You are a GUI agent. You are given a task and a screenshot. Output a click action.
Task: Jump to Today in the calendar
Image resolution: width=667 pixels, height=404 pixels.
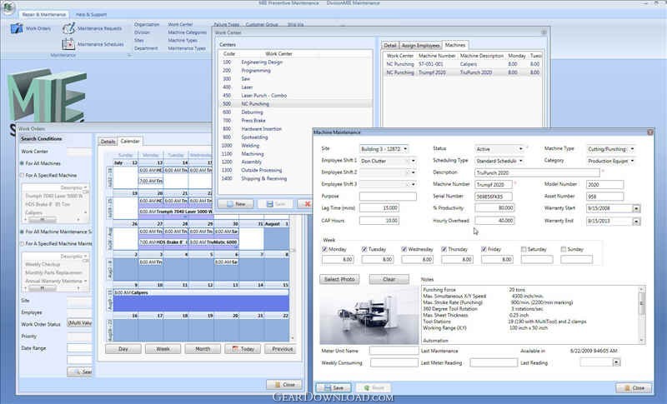pyautogui.click(x=243, y=349)
